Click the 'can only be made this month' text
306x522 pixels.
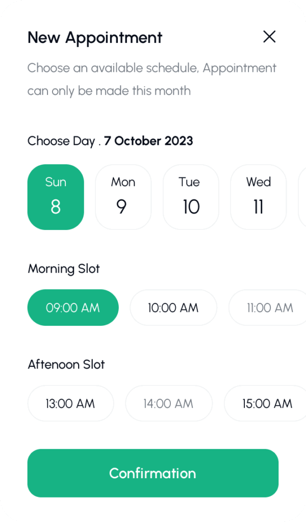click(109, 91)
